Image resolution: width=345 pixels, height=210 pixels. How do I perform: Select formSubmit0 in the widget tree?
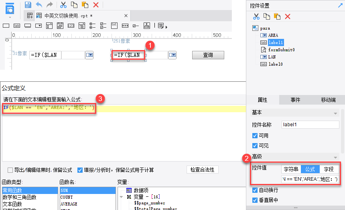point(281,50)
